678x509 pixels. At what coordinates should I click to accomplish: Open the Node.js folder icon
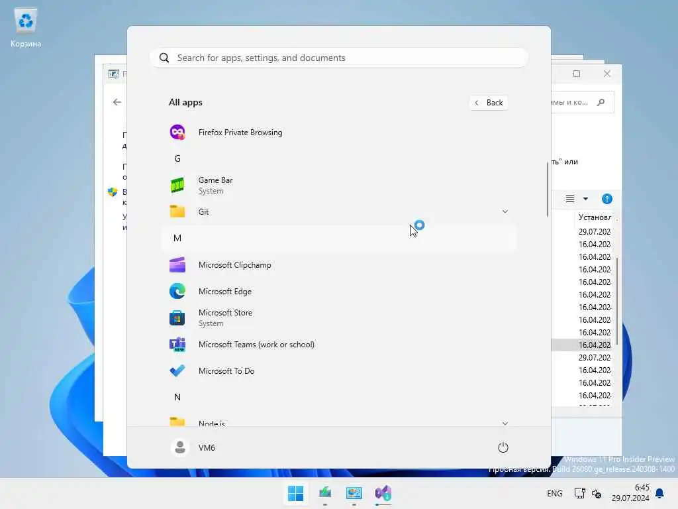tap(177, 422)
